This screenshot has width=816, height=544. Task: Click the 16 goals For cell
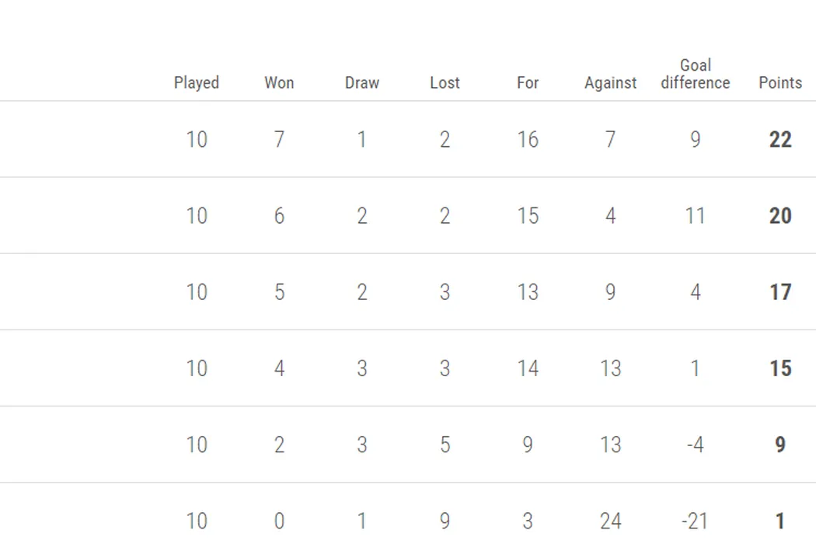point(528,140)
